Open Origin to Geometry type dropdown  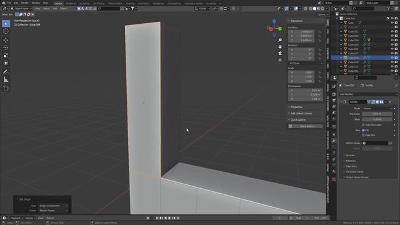(x=53, y=206)
